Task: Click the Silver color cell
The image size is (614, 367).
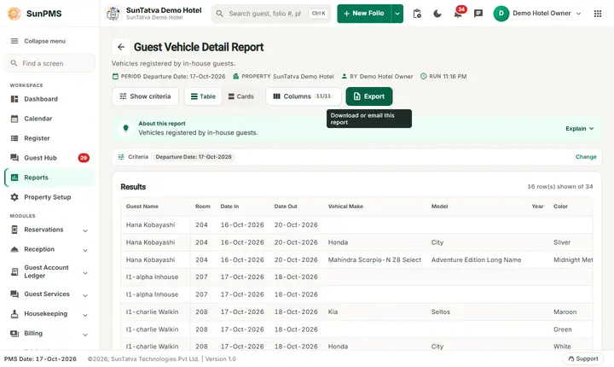Action: [x=562, y=242]
